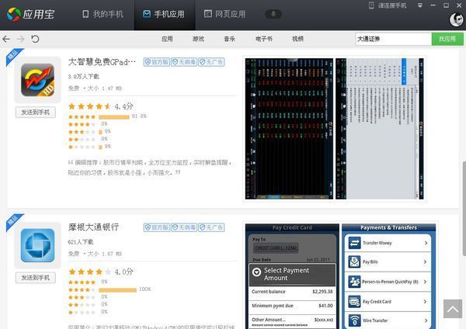Open the title bar dropdown menu

click(x=420, y=5)
